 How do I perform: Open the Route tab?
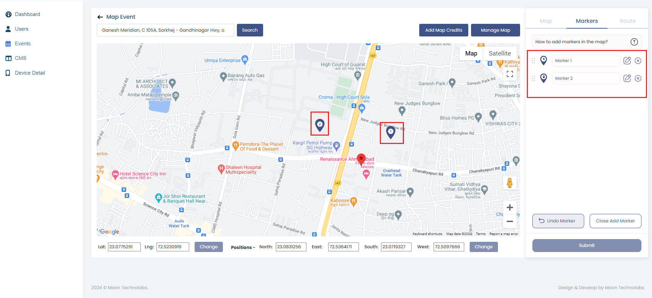(x=627, y=21)
